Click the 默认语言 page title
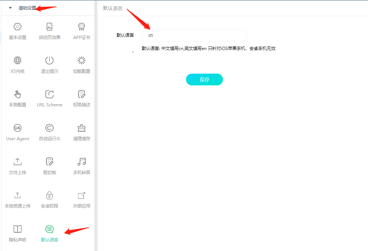Screen dimensions: 368x251 tap(113, 8)
